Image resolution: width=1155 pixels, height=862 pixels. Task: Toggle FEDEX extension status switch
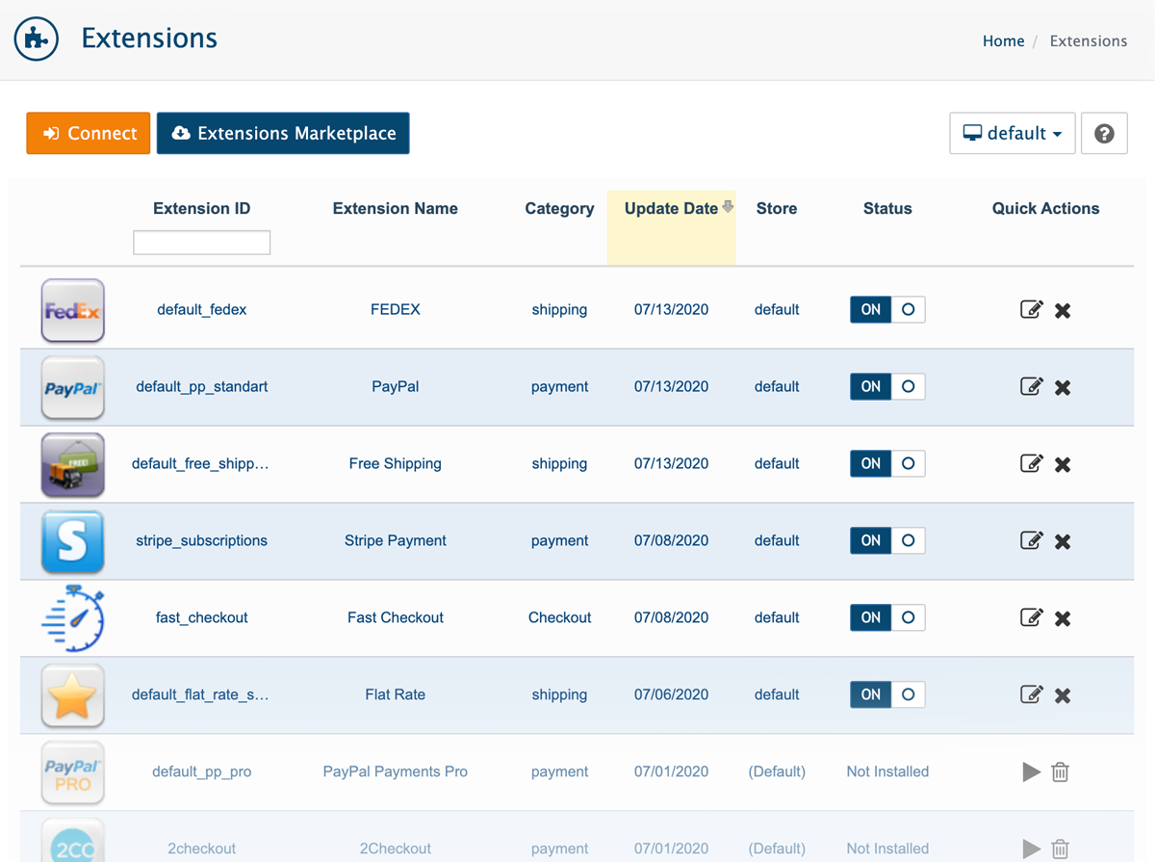pos(887,309)
